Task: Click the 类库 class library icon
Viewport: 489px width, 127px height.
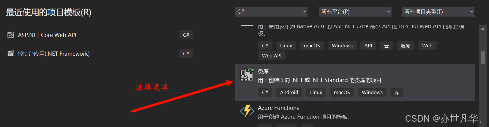Action: pyautogui.click(x=247, y=75)
